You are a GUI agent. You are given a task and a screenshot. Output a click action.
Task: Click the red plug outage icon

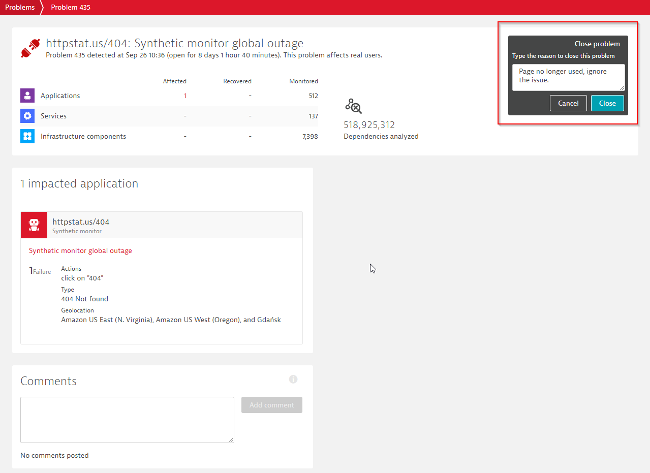[30, 48]
